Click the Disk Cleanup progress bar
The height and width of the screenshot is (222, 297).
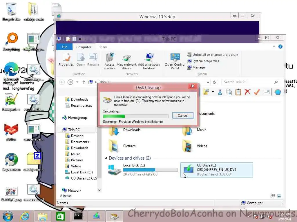[x=136, y=116]
